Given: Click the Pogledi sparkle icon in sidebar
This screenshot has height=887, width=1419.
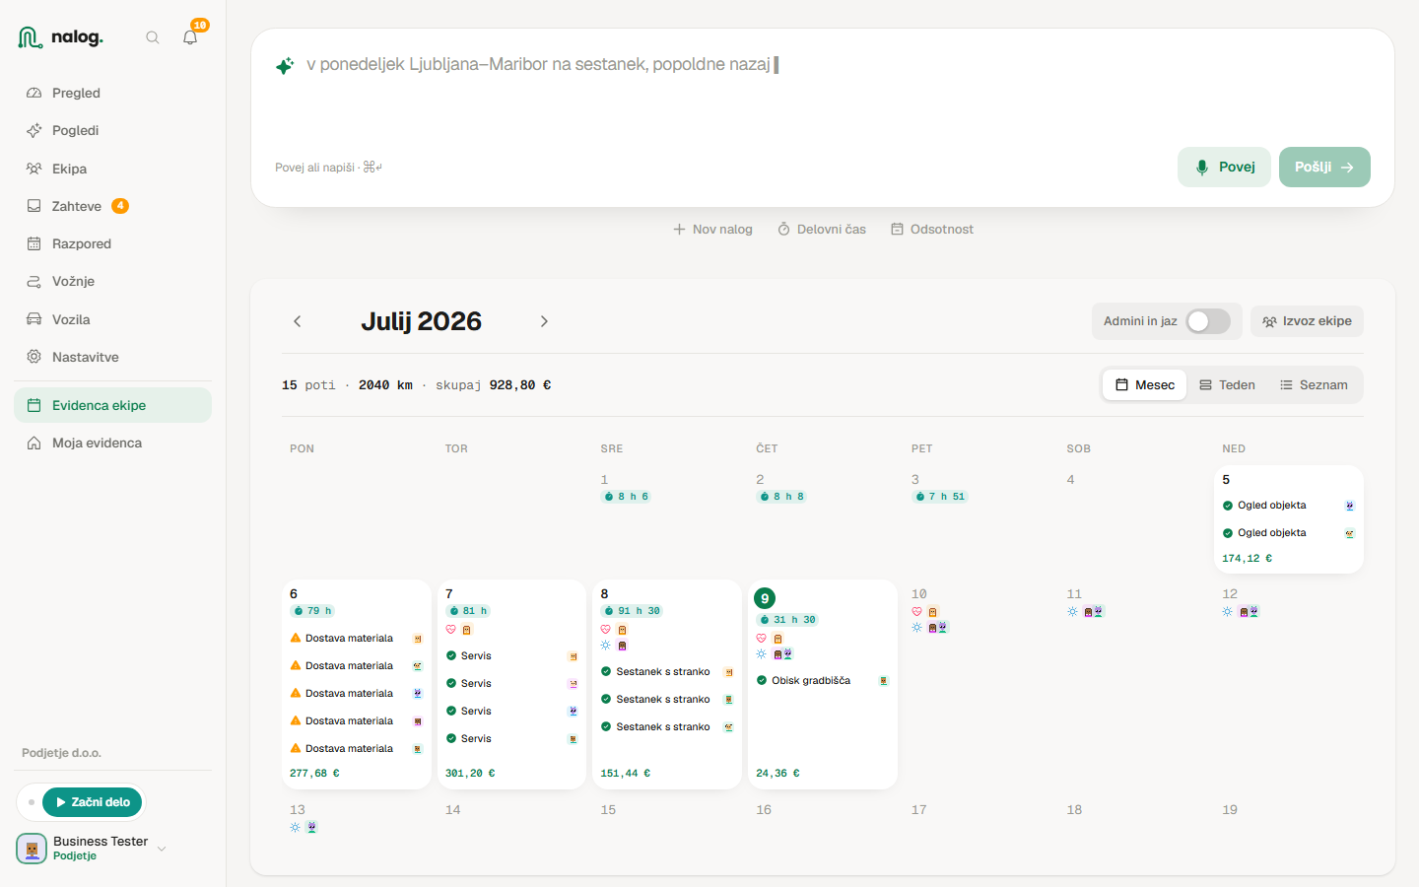Looking at the screenshot, I should click(x=34, y=130).
